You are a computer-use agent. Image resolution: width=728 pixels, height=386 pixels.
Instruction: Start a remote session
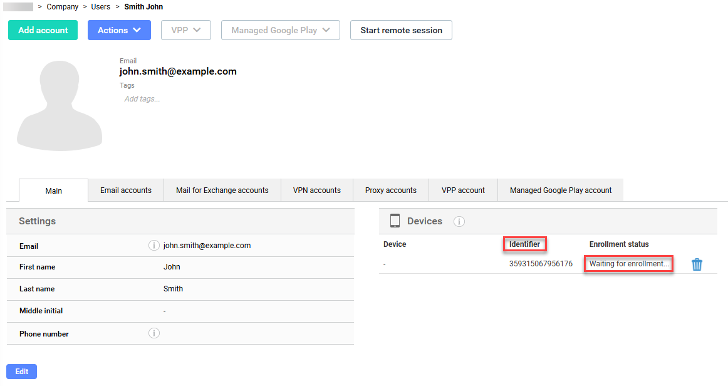[401, 30]
